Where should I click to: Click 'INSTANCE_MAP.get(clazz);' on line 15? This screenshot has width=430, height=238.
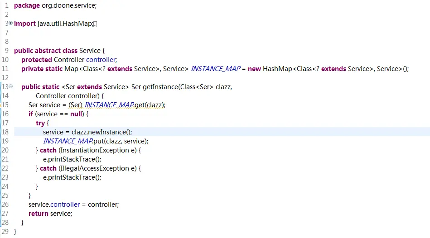pyautogui.click(x=125, y=105)
